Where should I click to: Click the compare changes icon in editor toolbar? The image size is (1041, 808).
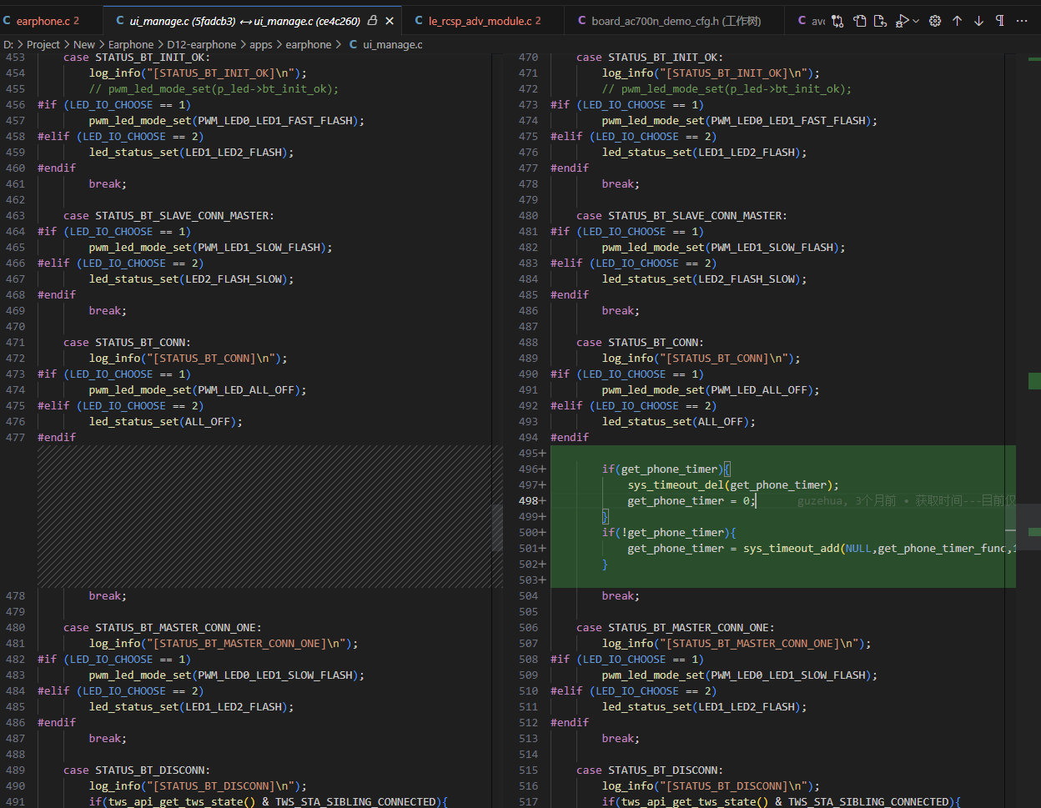click(837, 21)
